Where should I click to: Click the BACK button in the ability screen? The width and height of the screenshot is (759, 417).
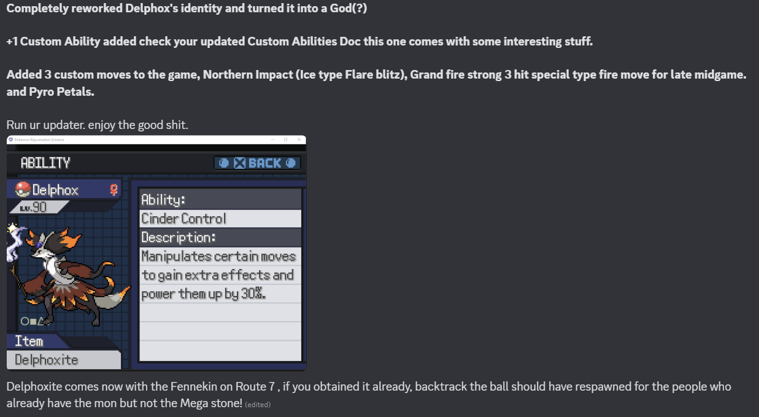(x=258, y=163)
